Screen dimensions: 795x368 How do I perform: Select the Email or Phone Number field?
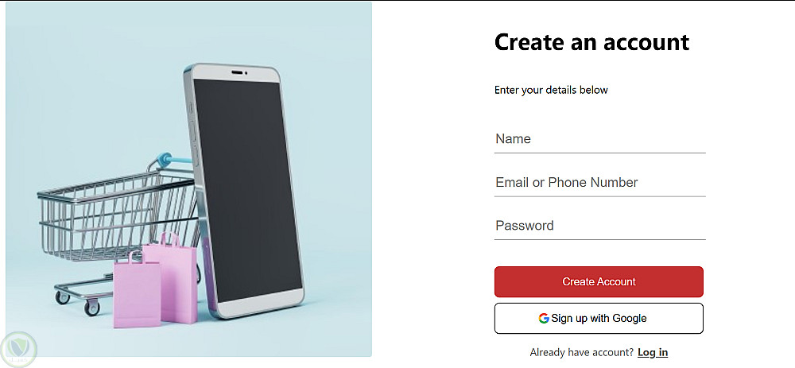click(599, 183)
